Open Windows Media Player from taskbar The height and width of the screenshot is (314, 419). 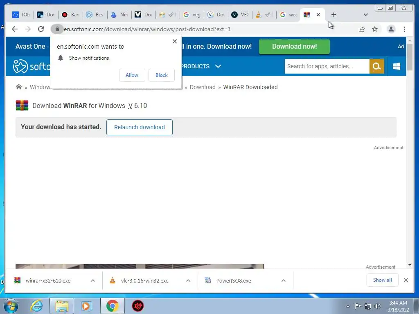(x=86, y=306)
